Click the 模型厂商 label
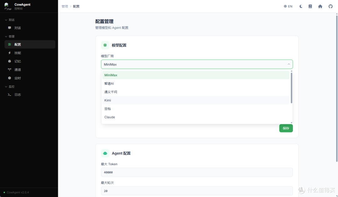Image resolution: width=338 pixels, height=197 pixels. pyautogui.click(x=107, y=56)
